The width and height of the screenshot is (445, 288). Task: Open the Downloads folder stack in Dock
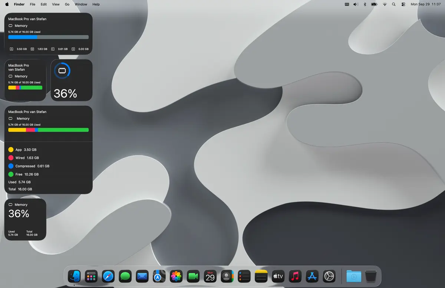pyautogui.click(x=354, y=276)
